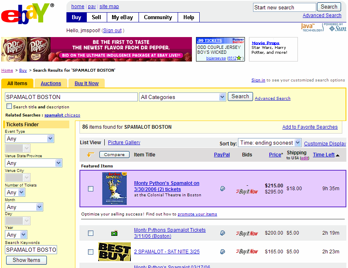This screenshot has width=348, height=268.
Task: Open the Spamalot poster thumbnail
Action: (x=114, y=189)
